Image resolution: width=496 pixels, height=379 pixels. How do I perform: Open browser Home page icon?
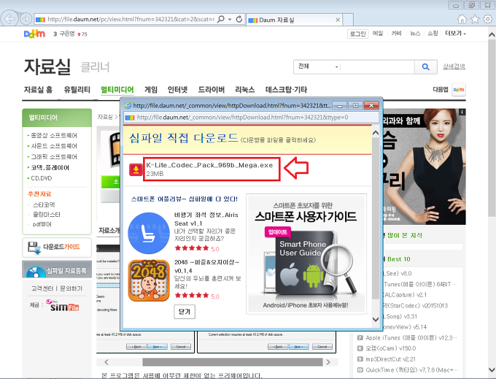click(462, 19)
